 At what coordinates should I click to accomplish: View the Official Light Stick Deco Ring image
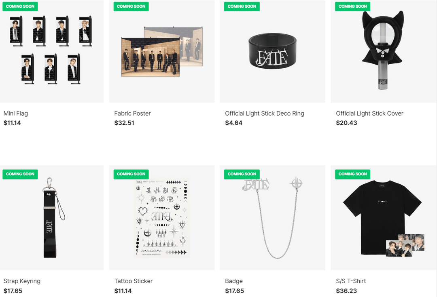272,51
